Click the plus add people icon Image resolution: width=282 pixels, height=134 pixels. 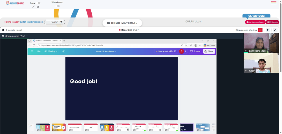[x=186, y=51]
